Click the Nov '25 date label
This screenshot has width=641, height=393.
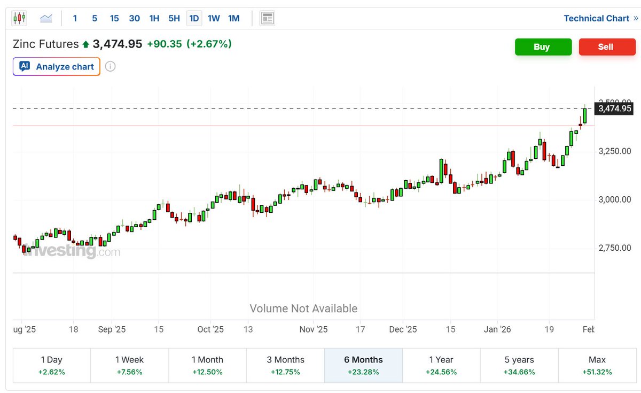point(314,329)
